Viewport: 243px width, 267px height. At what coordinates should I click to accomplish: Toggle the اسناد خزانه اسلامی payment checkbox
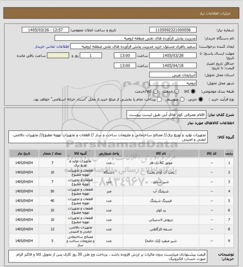(160, 99)
